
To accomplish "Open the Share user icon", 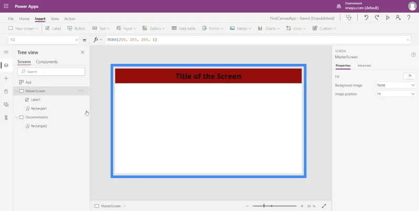I will pos(398,18).
